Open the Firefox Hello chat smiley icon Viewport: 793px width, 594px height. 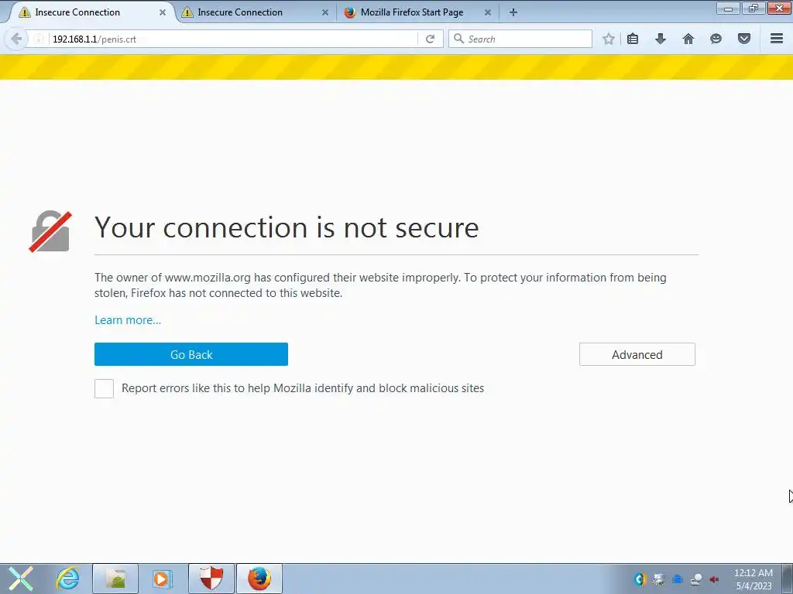(x=716, y=39)
